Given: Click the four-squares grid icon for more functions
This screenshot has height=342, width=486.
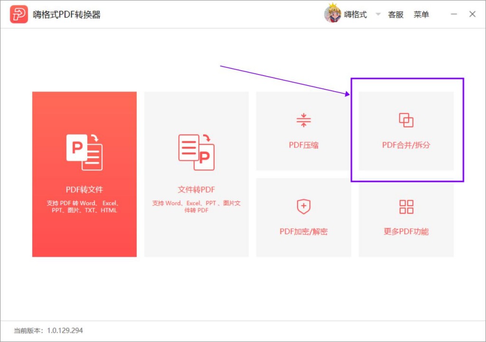Looking at the screenshot, I should (x=406, y=207).
